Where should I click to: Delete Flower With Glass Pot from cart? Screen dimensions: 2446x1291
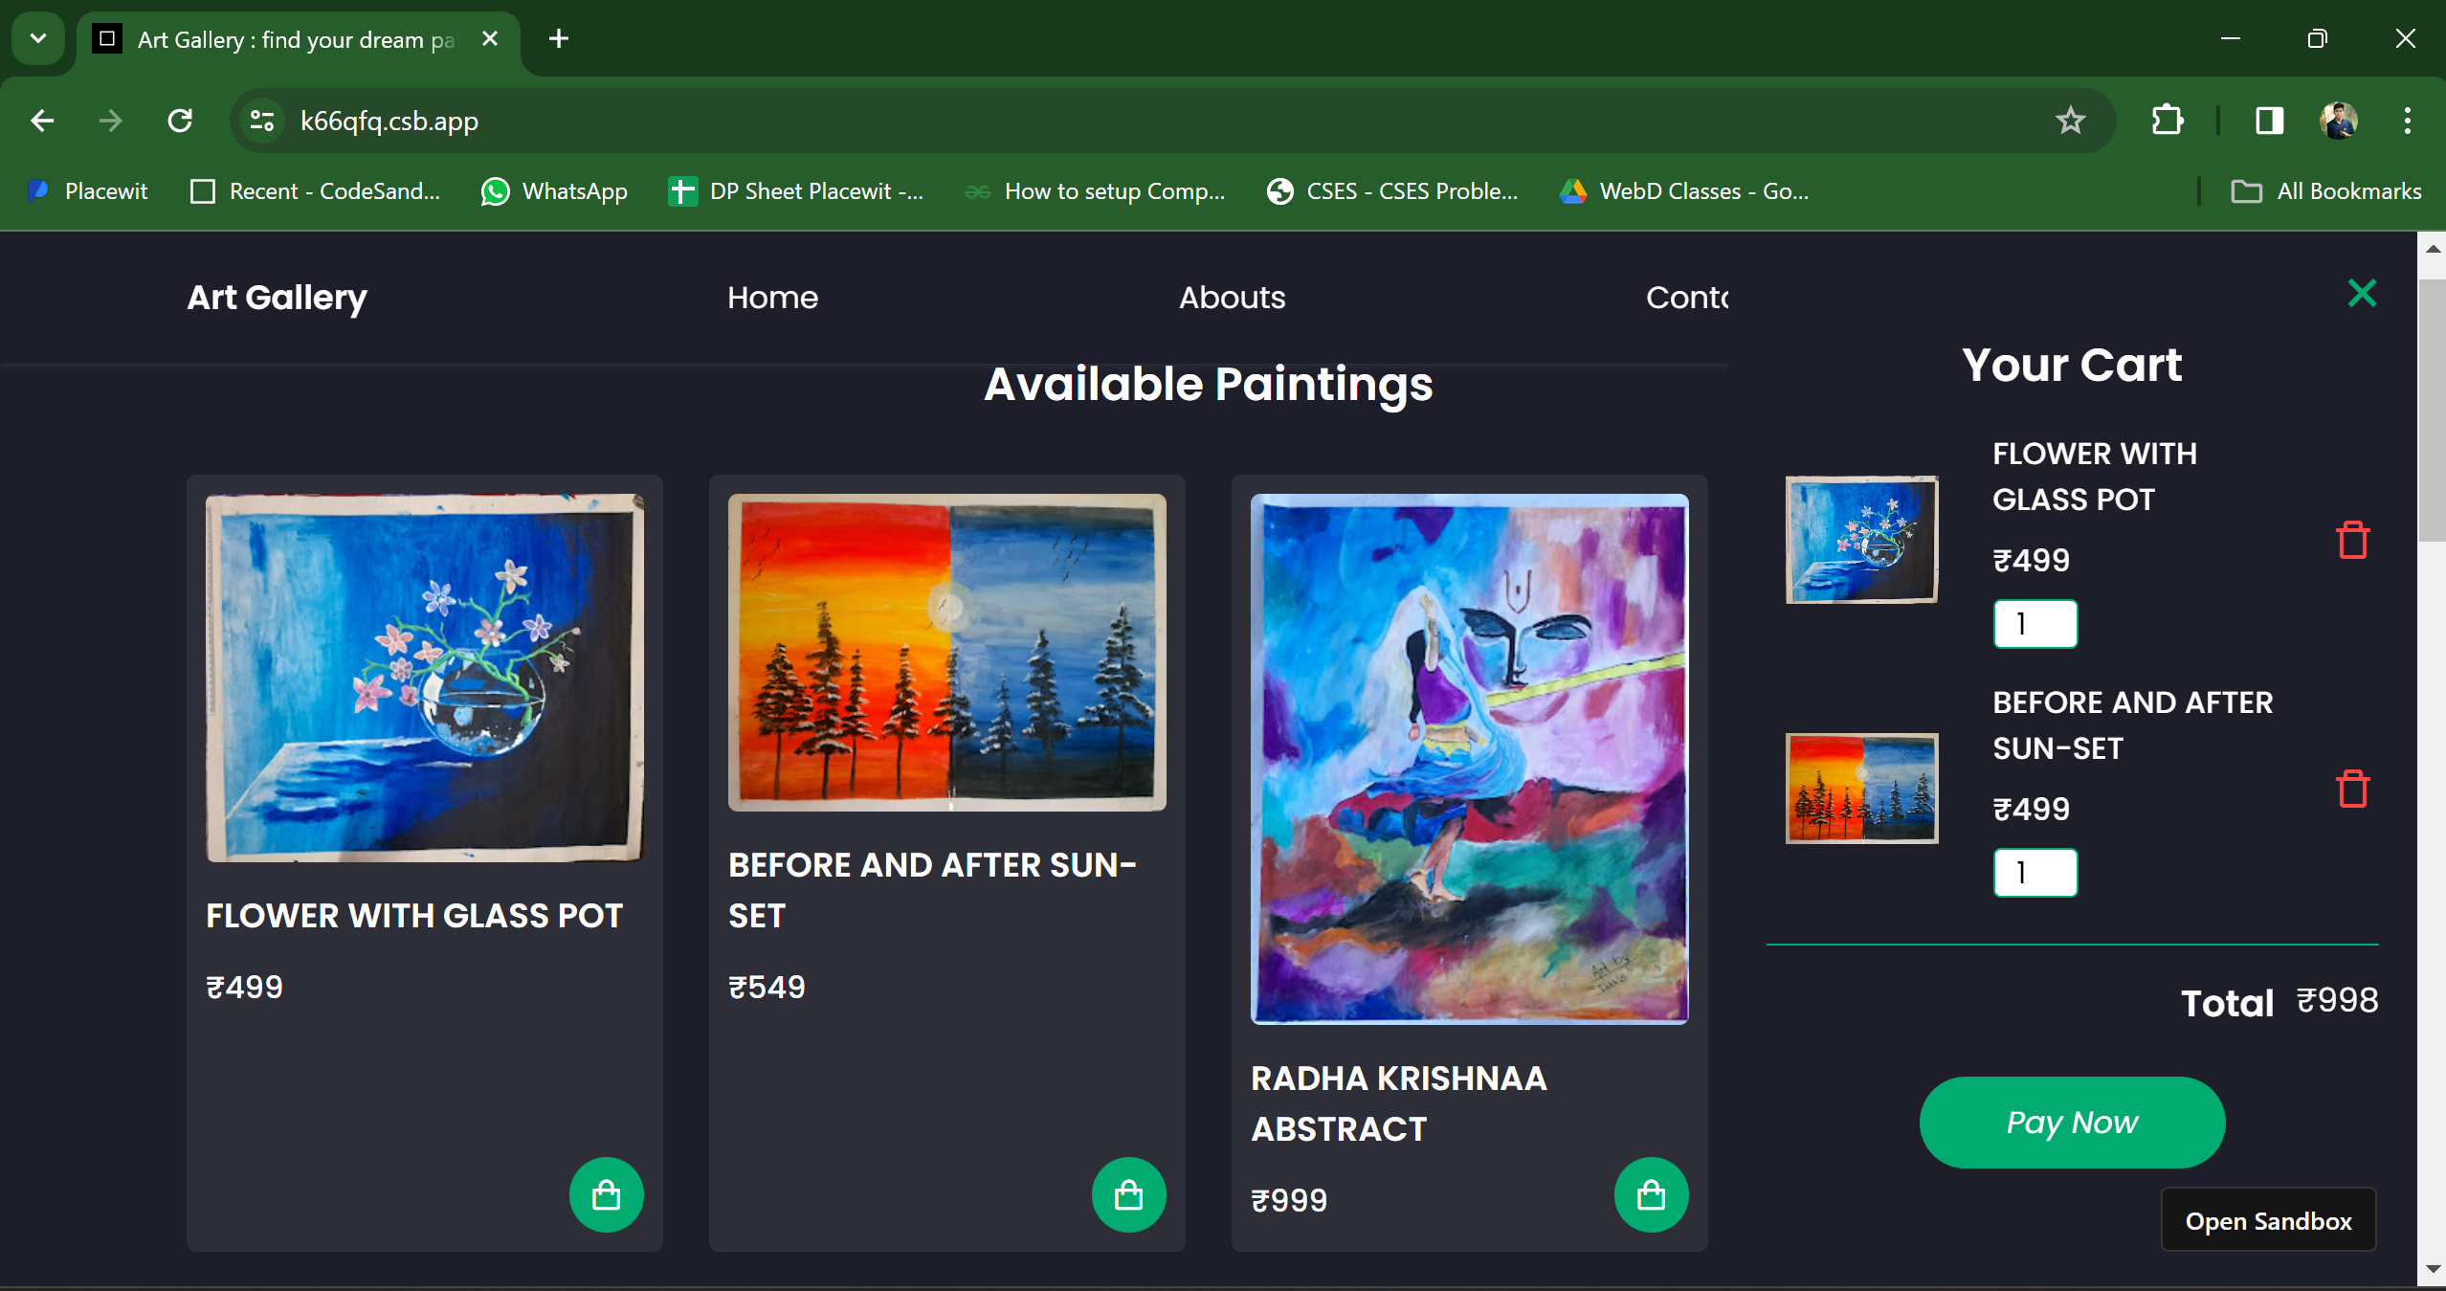2352,540
